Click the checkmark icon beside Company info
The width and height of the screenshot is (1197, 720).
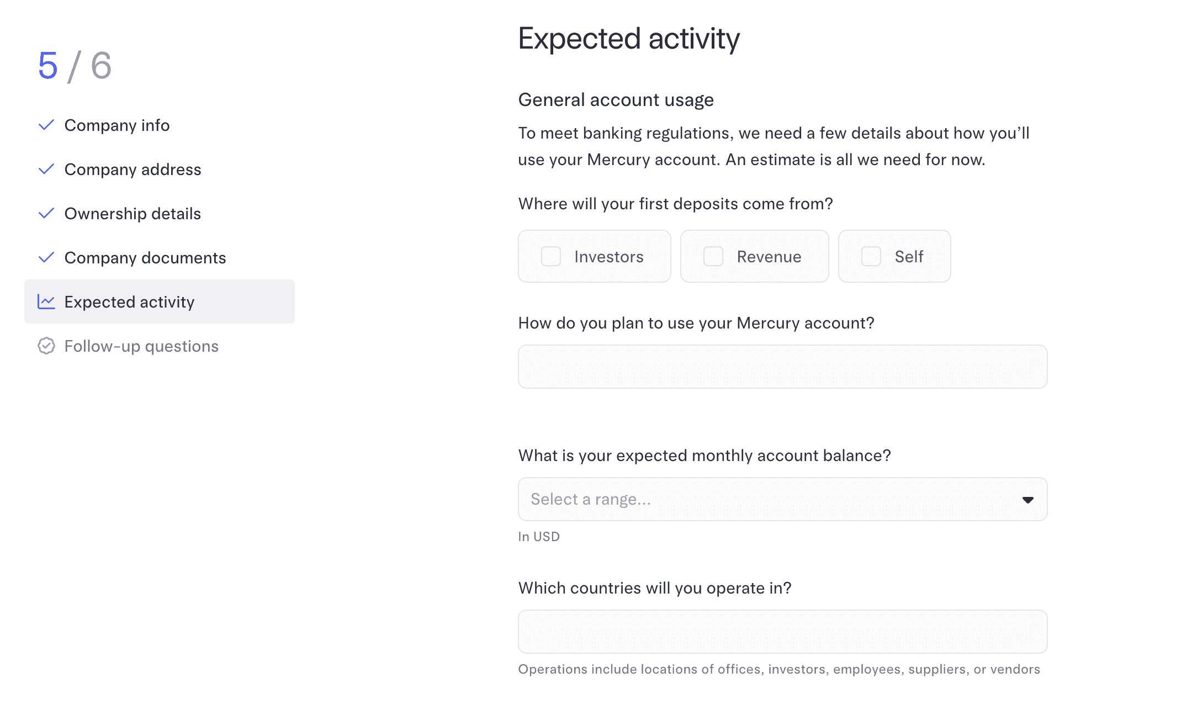46,125
